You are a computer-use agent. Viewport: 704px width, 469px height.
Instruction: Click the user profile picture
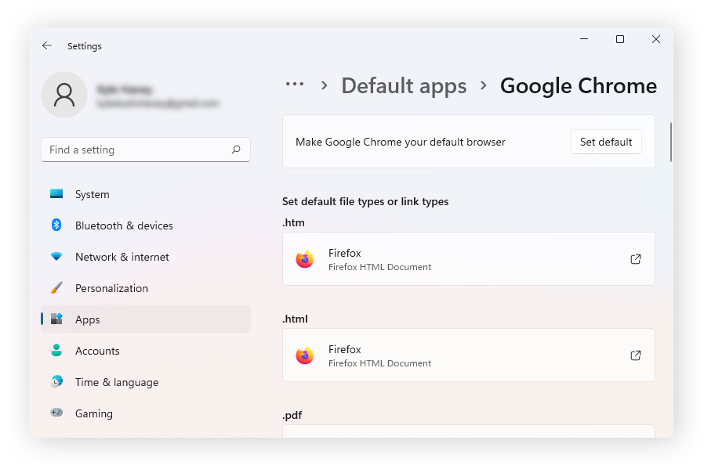click(64, 94)
